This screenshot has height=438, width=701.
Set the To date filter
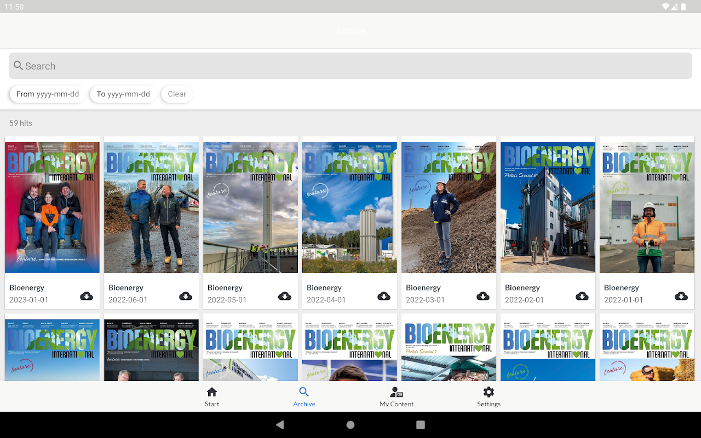123,94
